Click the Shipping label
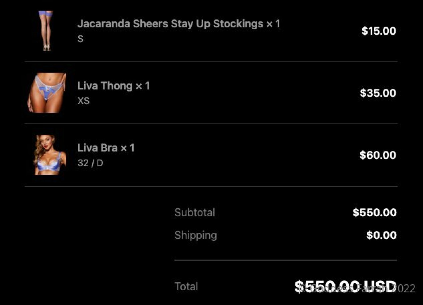The width and height of the screenshot is (423, 305). point(196,235)
